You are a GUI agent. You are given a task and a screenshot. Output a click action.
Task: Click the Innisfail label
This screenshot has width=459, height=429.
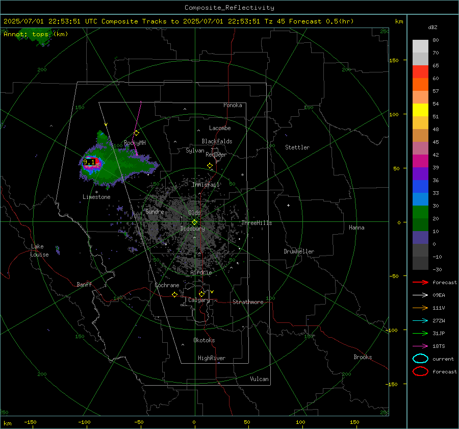206,185
